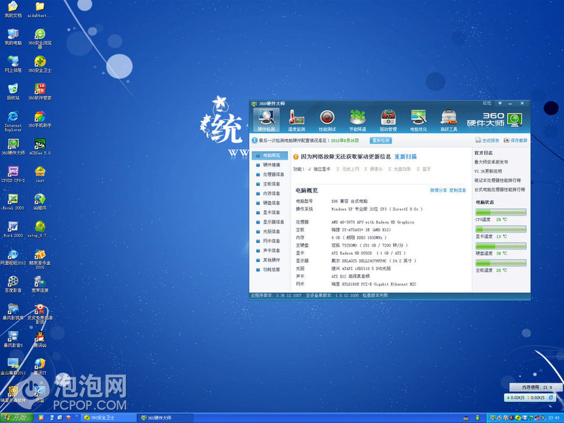Select the 360安全浏览器 desktop icon
The image size is (564, 423).
40,38
